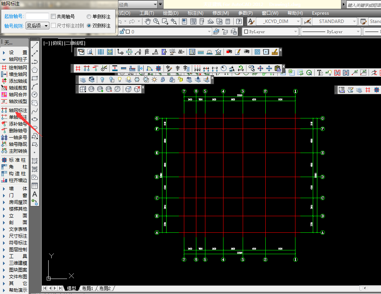Select the Spline draw tool
Viewport: 381px width, 294px height.
(35, 111)
